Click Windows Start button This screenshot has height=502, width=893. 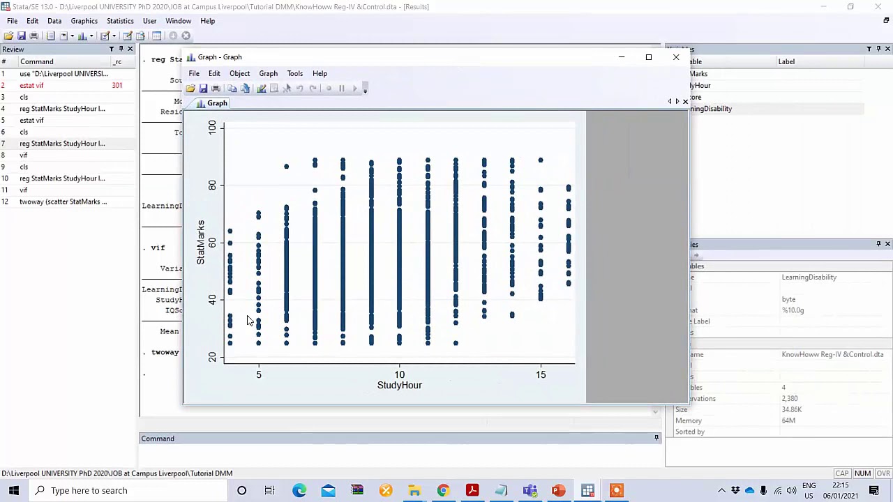click(x=14, y=490)
